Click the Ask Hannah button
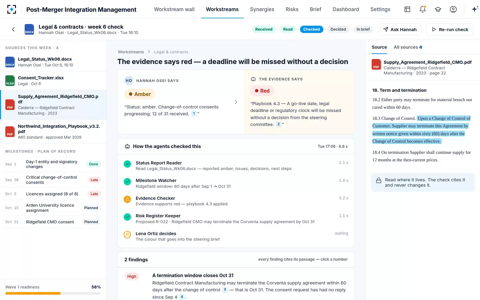This screenshot has height=300, width=480. (x=400, y=29)
